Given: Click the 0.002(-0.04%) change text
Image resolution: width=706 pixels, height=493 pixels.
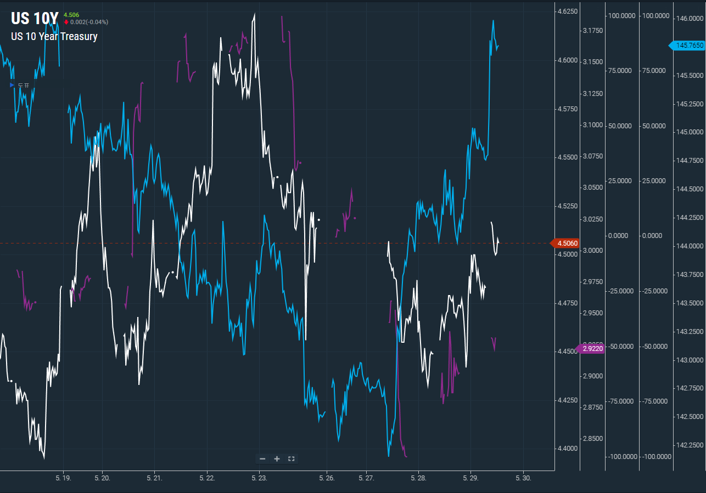Looking at the screenshot, I should click(x=89, y=22).
